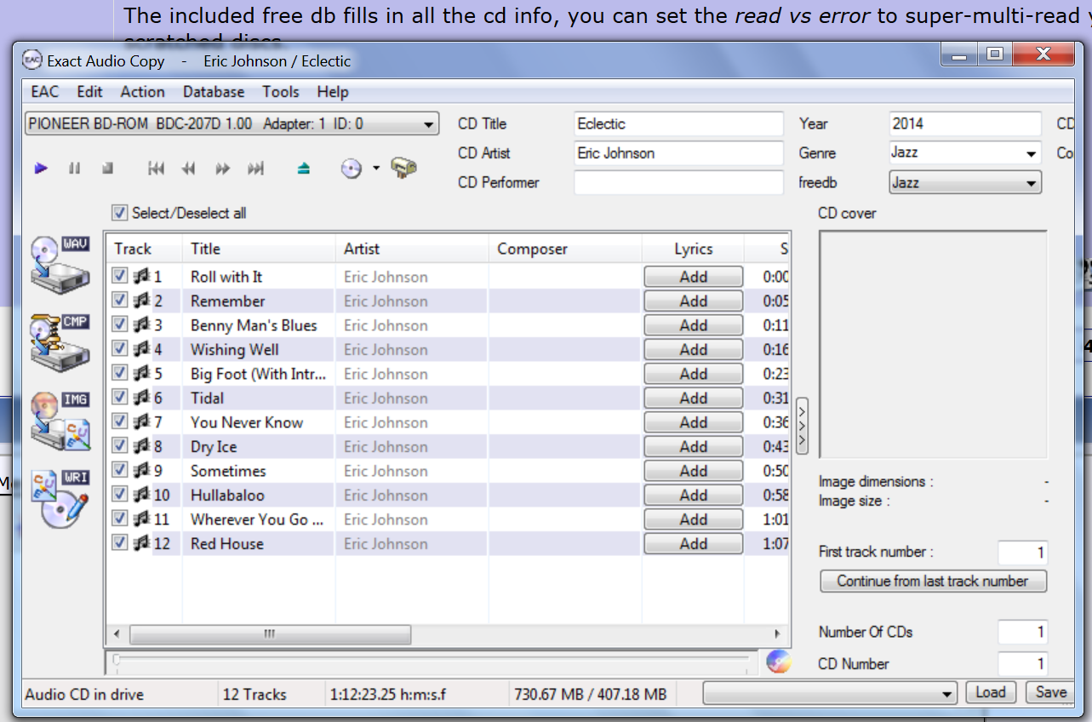The height and width of the screenshot is (722, 1092).
Task: Open the Edit menu
Action: click(x=89, y=92)
